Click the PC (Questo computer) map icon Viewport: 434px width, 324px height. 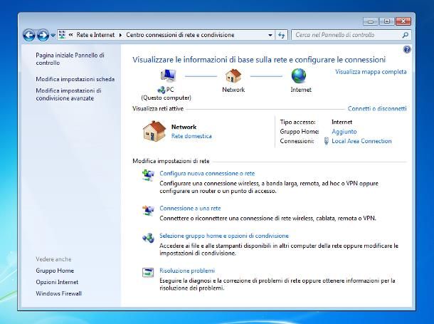[x=168, y=75]
